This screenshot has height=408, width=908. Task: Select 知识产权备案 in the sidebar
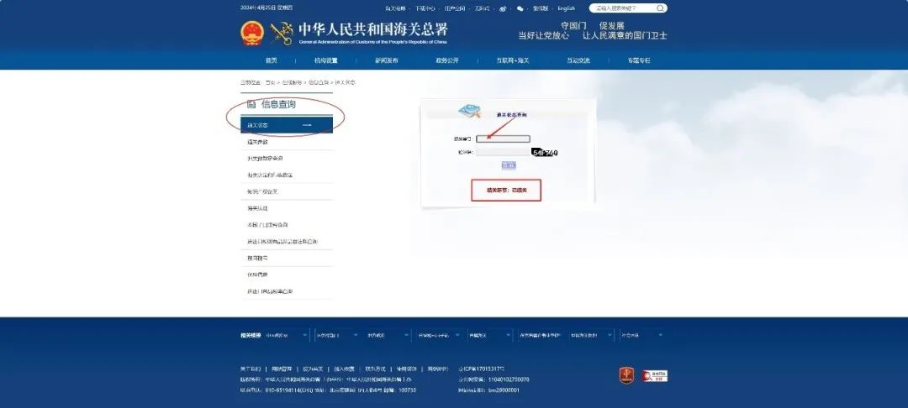tap(287, 191)
